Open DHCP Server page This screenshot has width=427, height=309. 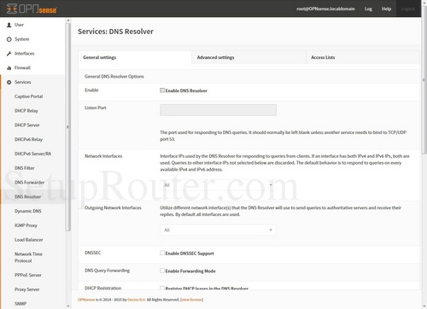[27, 125]
